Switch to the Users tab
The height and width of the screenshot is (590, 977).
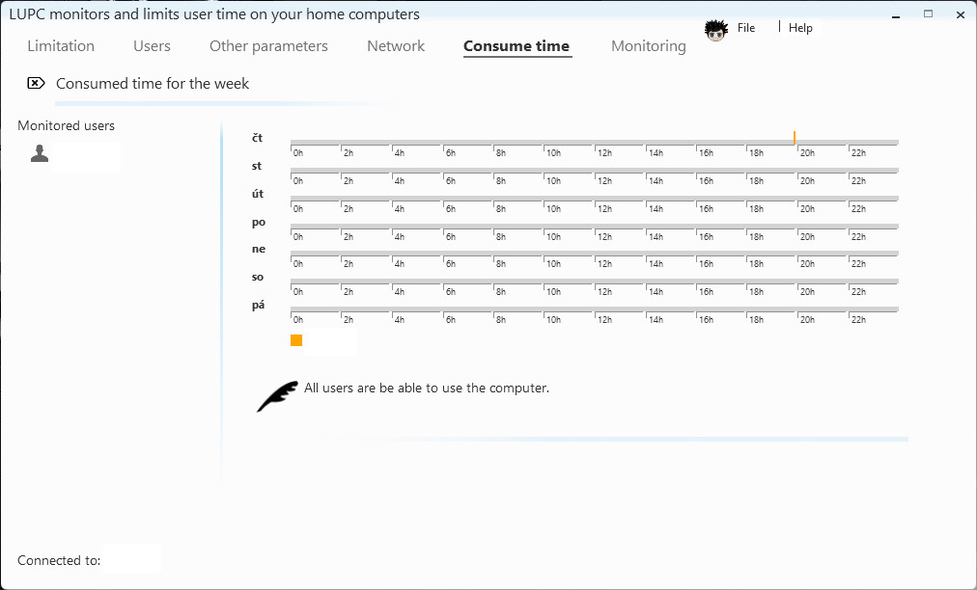152,46
